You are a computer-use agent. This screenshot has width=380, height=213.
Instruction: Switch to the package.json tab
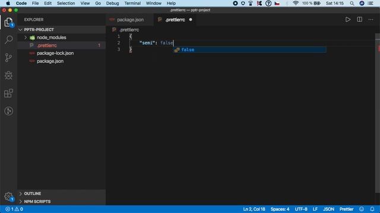(129, 20)
